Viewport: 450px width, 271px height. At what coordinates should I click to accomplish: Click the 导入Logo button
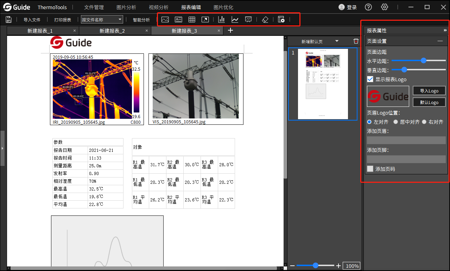[429, 91]
